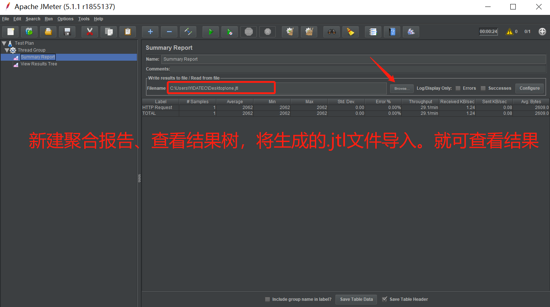Viewport: 550px width, 307px height.
Task: Click the Open file toolbar icon
Action: click(48, 32)
